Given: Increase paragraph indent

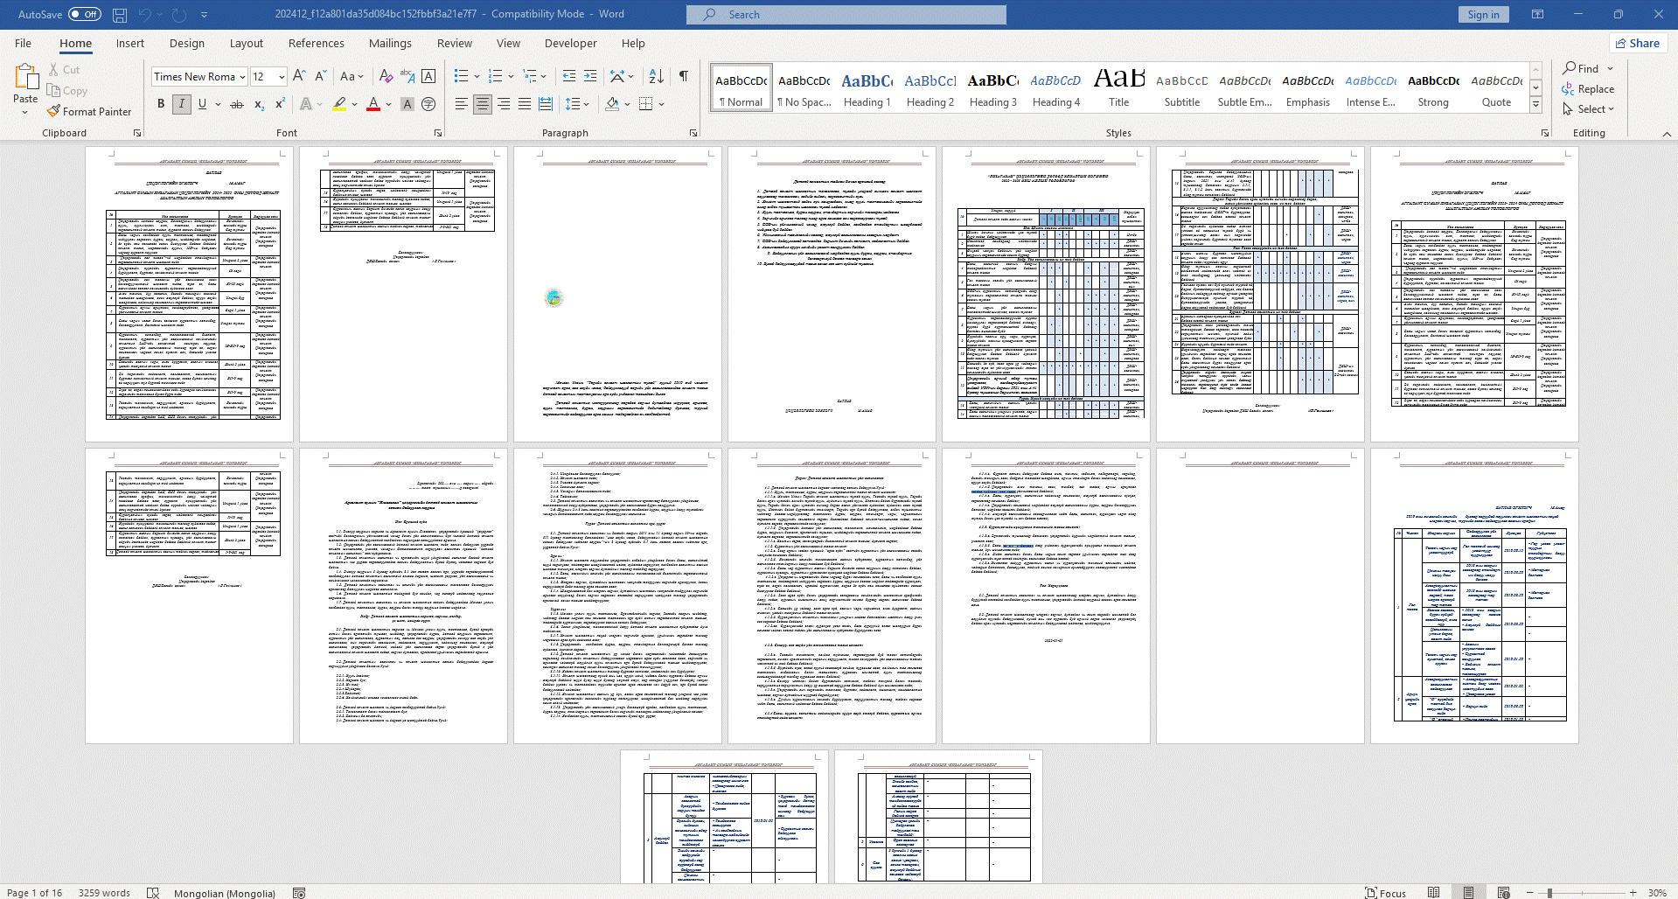Looking at the screenshot, I should coord(590,76).
